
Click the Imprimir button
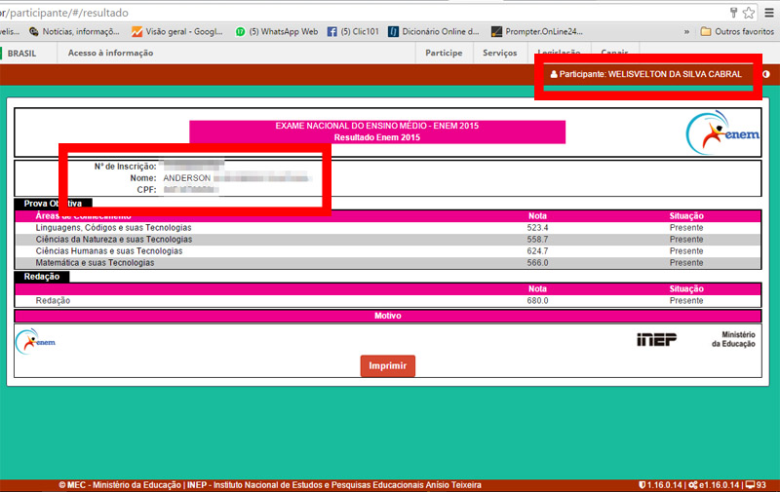click(x=387, y=365)
